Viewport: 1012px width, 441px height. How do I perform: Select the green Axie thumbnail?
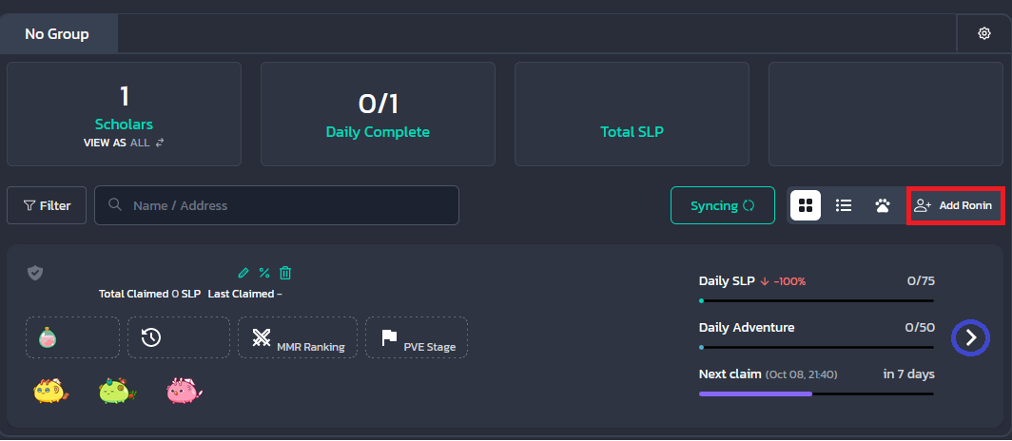click(117, 390)
